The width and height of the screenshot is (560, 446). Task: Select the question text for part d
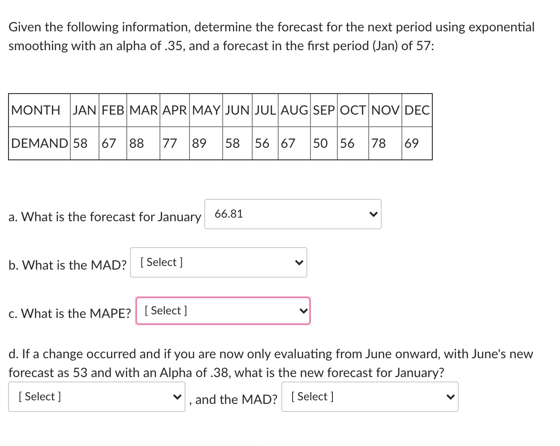pyautogui.click(x=271, y=363)
